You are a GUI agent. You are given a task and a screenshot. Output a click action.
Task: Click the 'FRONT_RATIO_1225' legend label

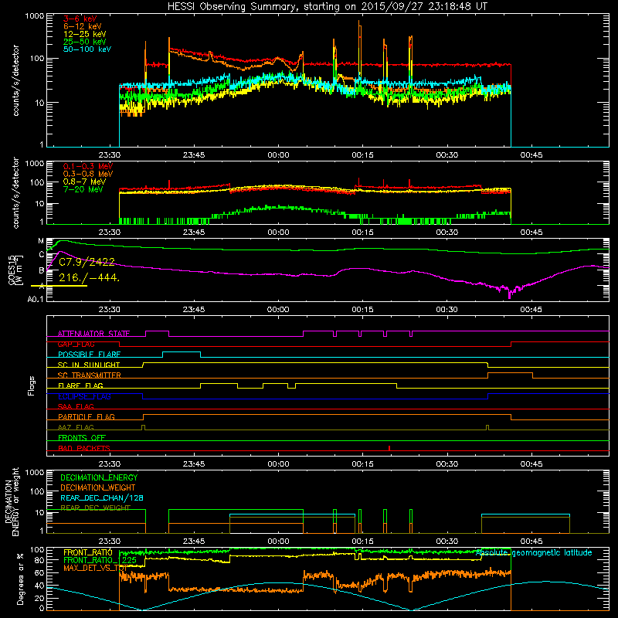[100, 560]
